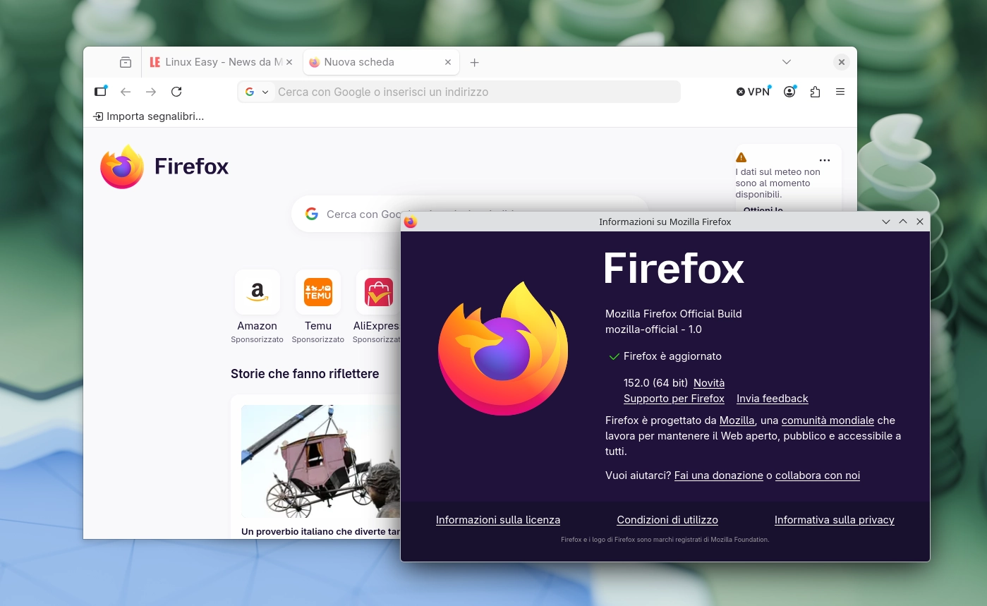The width and height of the screenshot is (987, 606).
Task: Go back with the back arrow
Action: 126,92
